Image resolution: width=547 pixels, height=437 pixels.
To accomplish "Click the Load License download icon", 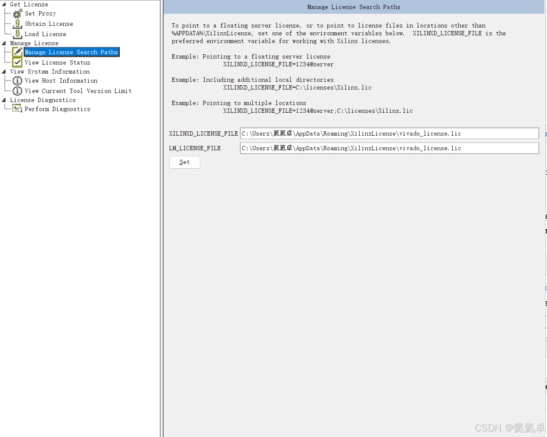I will [17, 34].
